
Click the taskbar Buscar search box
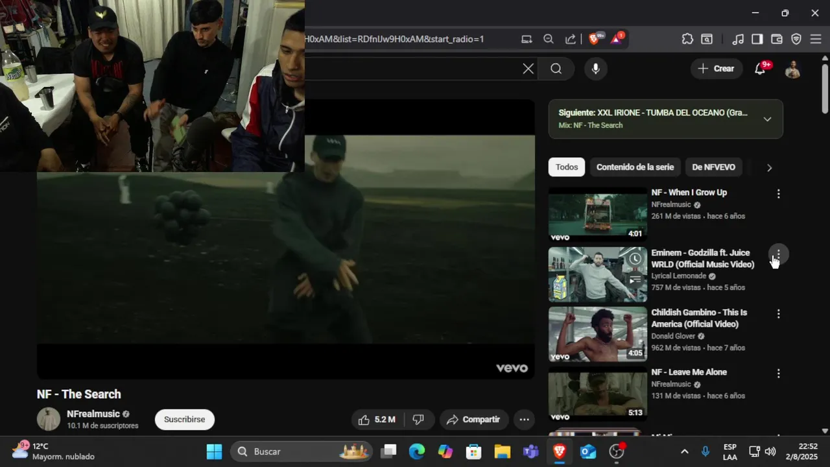[x=301, y=451]
